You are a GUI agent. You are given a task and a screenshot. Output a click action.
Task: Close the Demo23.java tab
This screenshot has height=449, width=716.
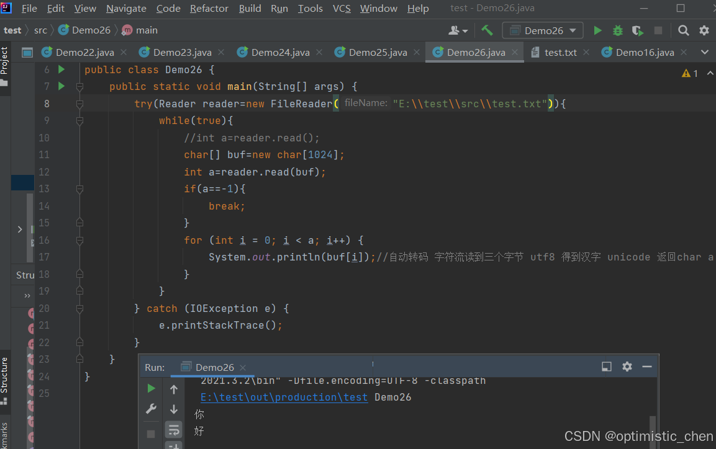pos(221,53)
